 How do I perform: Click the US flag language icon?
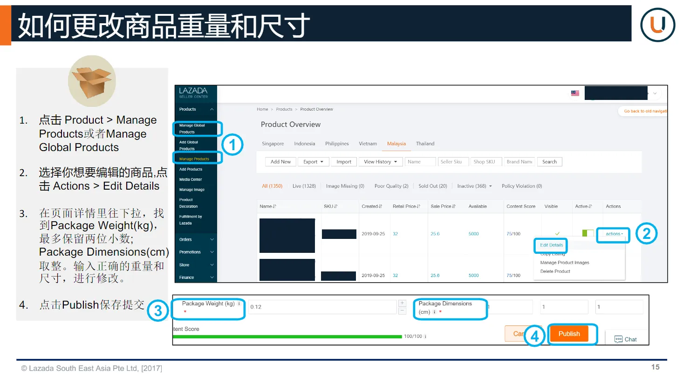tap(574, 92)
